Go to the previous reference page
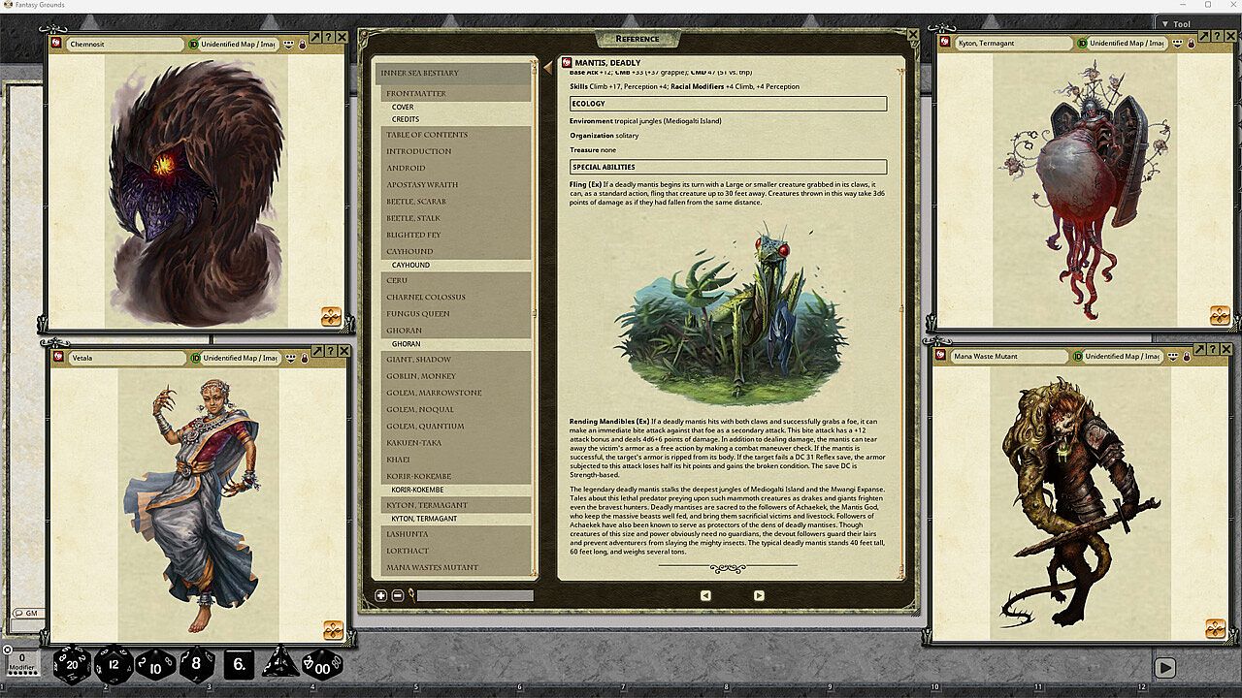Viewport: 1242px width, 698px height. click(705, 595)
